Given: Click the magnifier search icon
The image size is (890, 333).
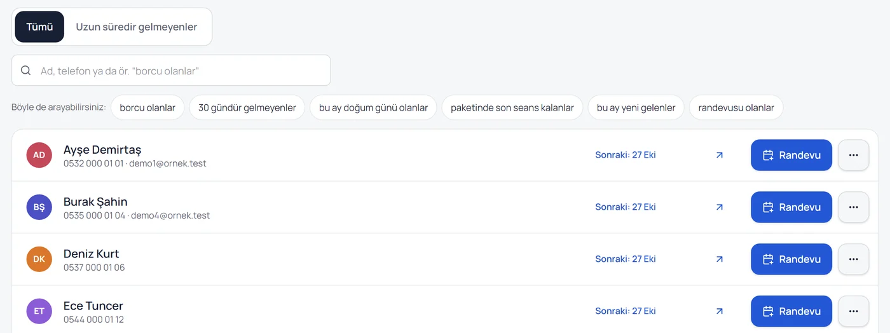Looking at the screenshot, I should pyautogui.click(x=26, y=71).
